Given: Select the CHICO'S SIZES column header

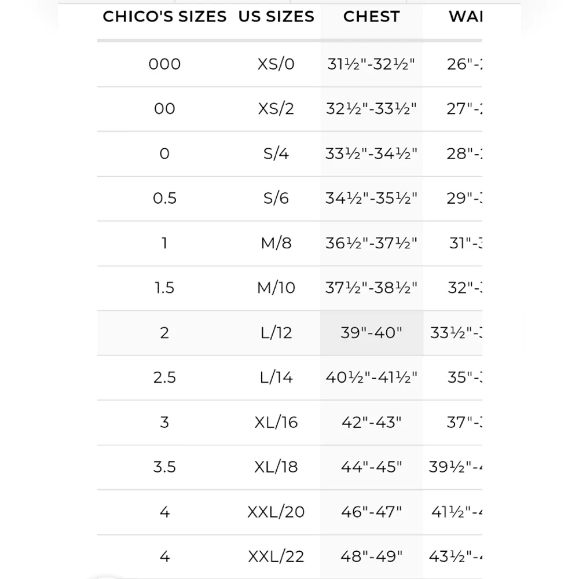Looking at the screenshot, I should coord(164,17).
